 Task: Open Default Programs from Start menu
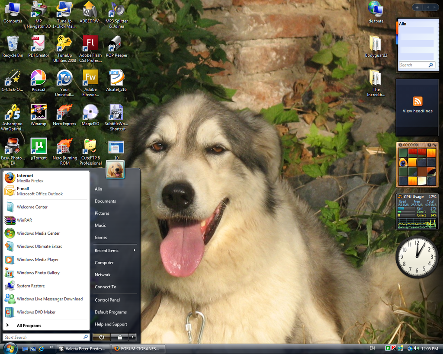[x=111, y=312]
